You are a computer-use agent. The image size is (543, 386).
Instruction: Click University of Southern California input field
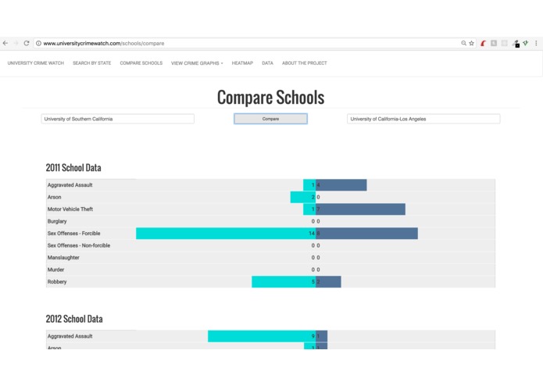coord(118,119)
